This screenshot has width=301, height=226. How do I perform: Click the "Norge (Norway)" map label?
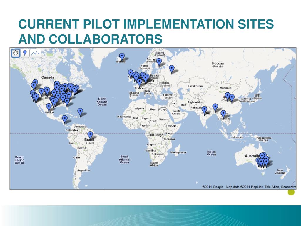pos(144,67)
